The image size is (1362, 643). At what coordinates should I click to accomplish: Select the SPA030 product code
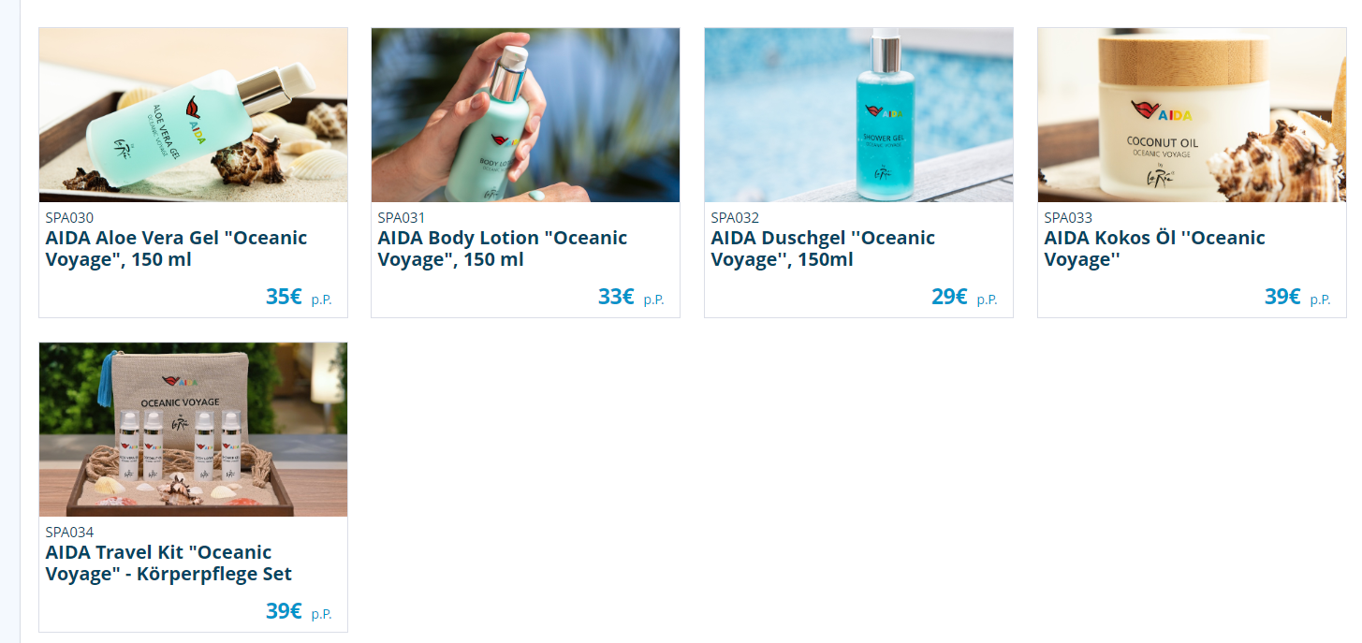click(x=69, y=218)
